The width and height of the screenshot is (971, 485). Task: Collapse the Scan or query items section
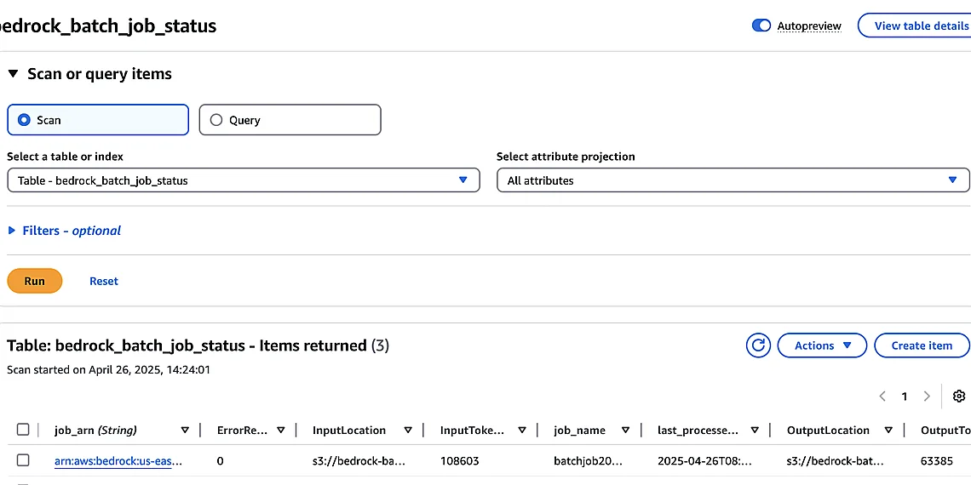coord(14,74)
